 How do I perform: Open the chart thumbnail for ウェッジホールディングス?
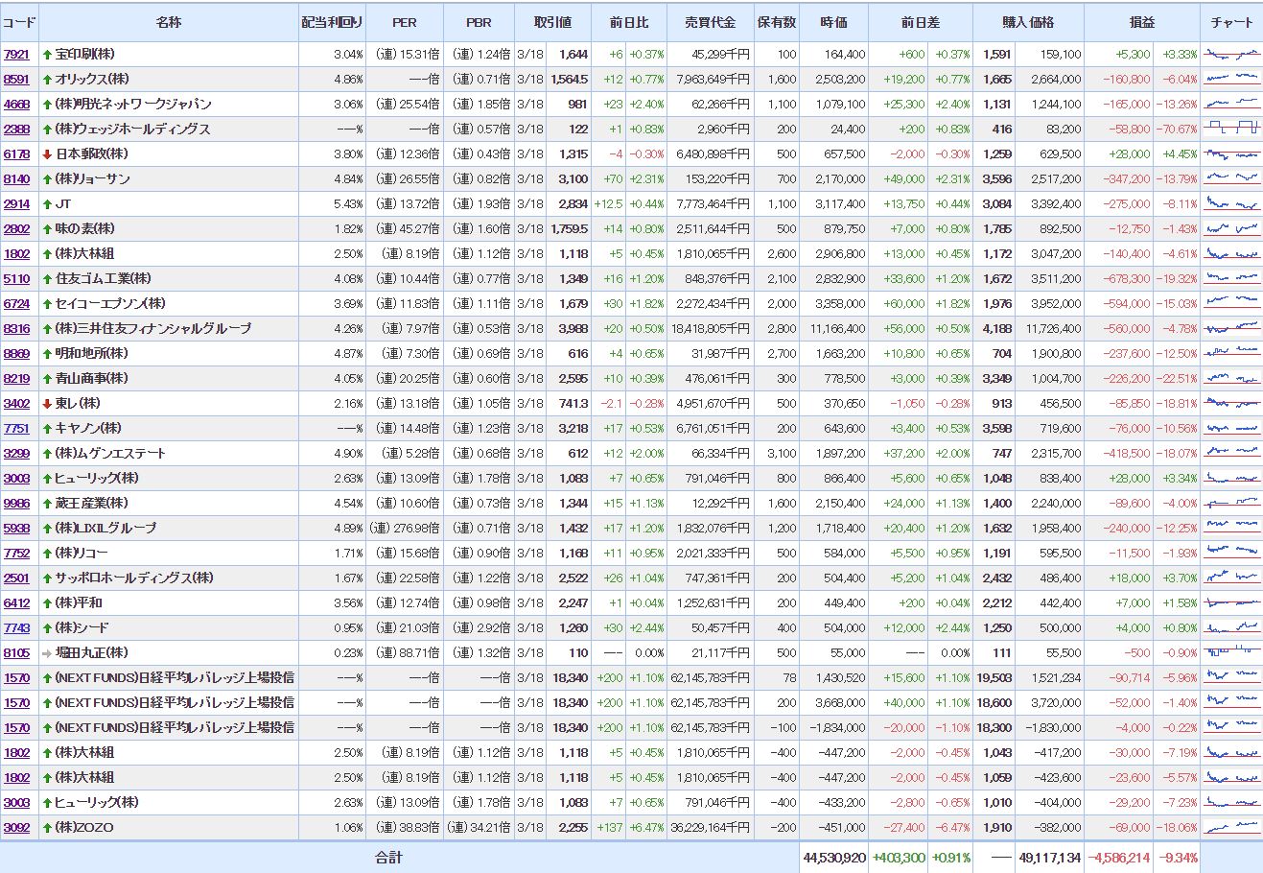[x=1231, y=129]
